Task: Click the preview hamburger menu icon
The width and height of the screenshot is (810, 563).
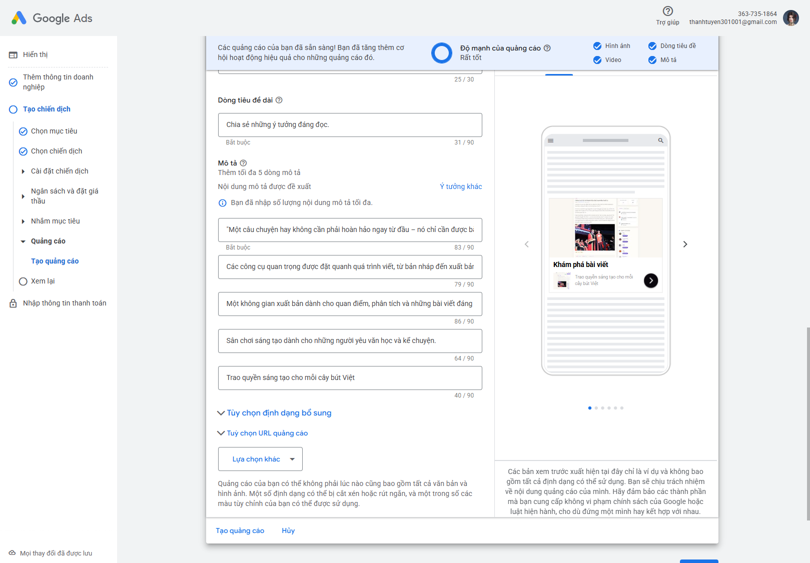Action: point(551,140)
